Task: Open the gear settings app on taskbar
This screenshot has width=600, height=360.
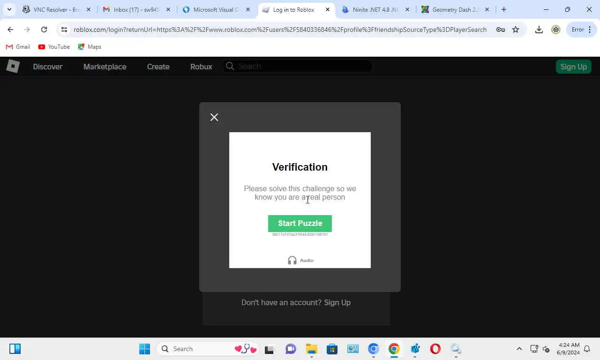Action: click(x=456, y=349)
